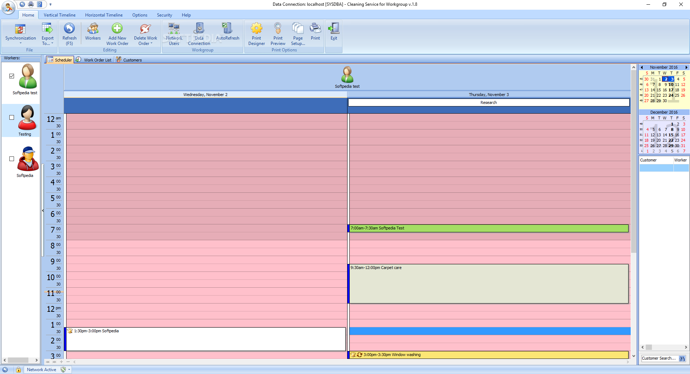
Task: Click the Customer Search input field
Action: [659, 359]
